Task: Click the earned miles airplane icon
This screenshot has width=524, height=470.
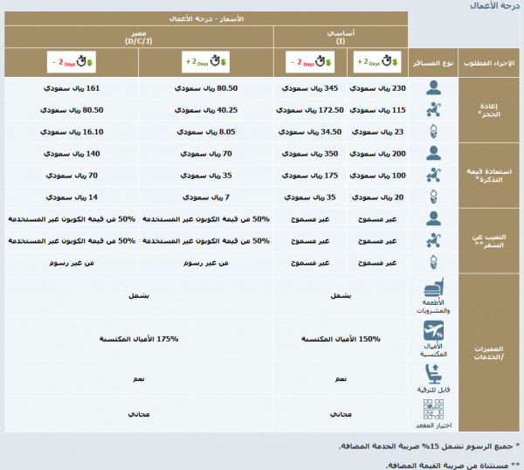Action: click(432, 331)
